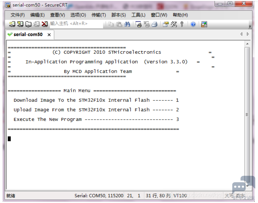Click the grayed Reconnect toolbar icon
The width and height of the screenshot is (258, 203).
(36, 24)
